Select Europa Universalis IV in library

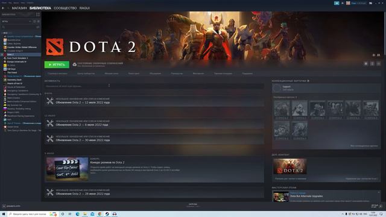click(x=16, y=61)
